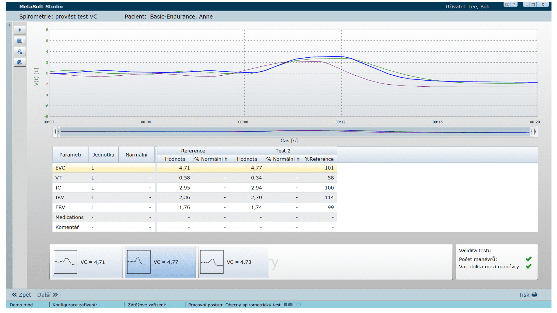Expand the Reference column group header
Viewport: 557px width, 313px height.
(193, 150)
